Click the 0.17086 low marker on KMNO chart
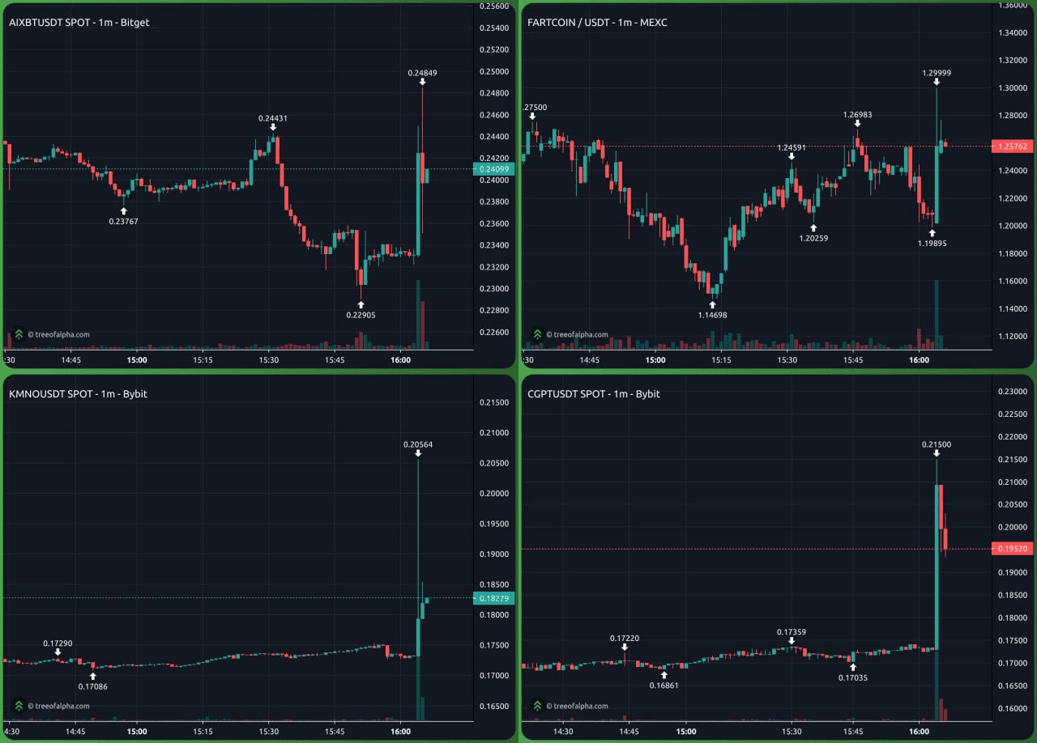Screen dimensions: 1037x743 pos(92,686)
